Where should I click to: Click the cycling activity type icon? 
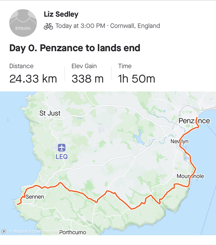tap(48, 26)
